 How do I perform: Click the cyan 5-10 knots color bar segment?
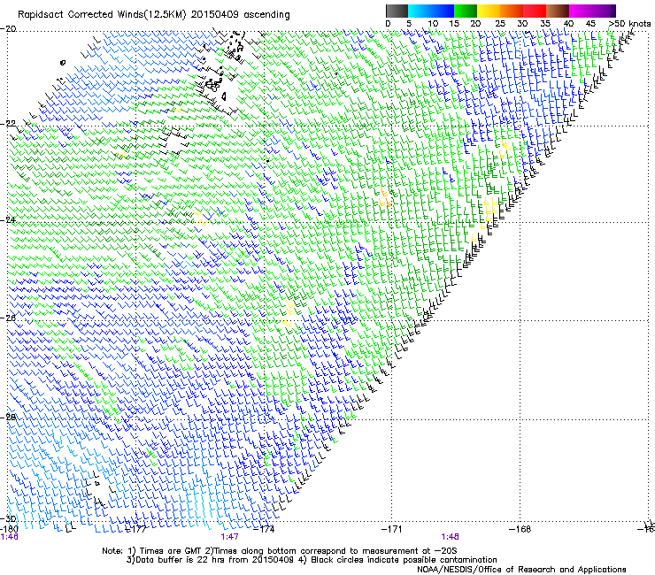pos(419,11)
